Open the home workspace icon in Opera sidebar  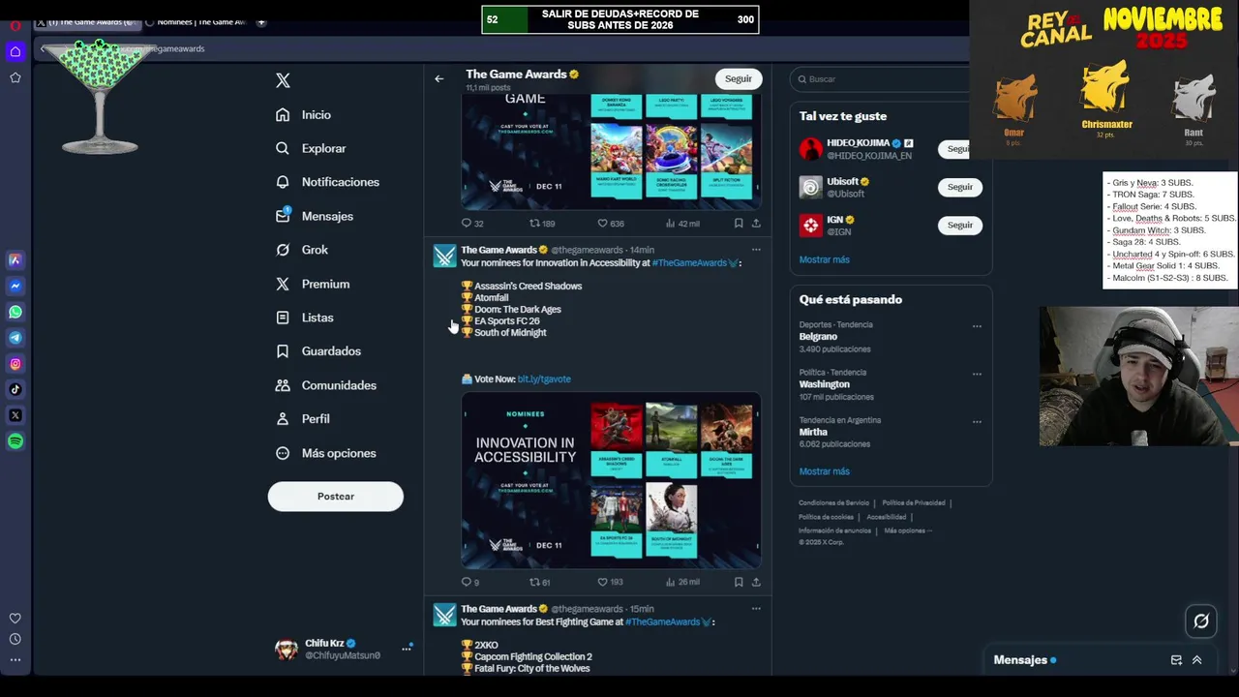(15, 51)
